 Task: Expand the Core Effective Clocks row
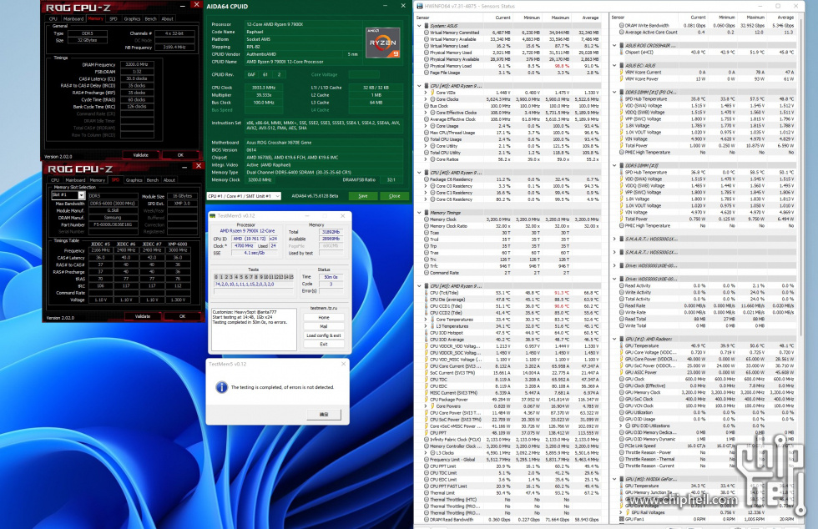pyautogui.click(x=426, y=113)
